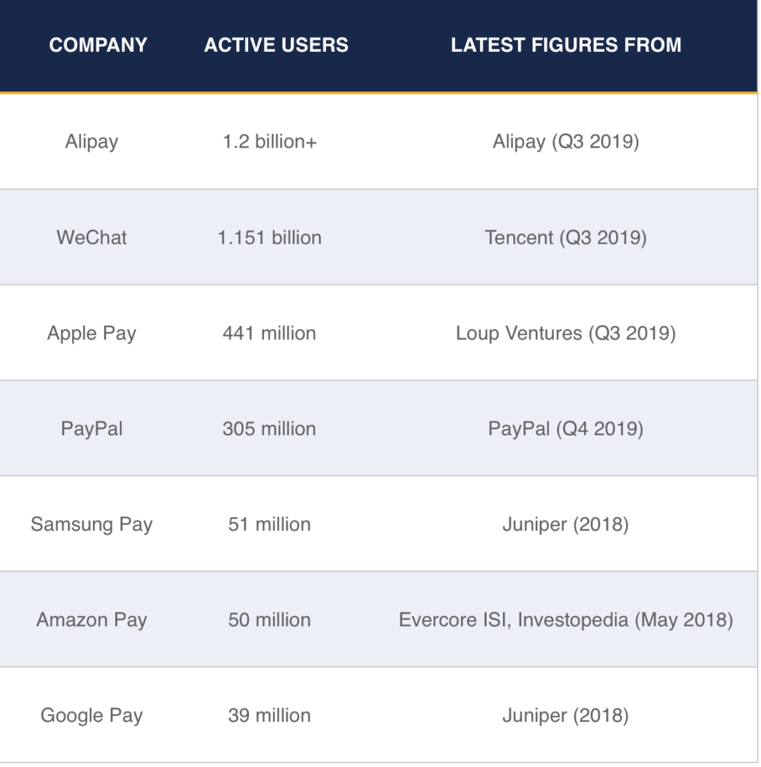Click the 441 million users value
Viewport: 761px width, 767px height.
(270, 333)
